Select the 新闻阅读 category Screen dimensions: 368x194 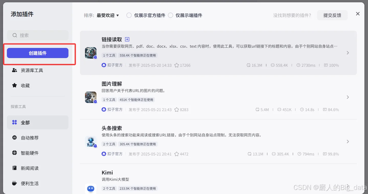[38, 168]
